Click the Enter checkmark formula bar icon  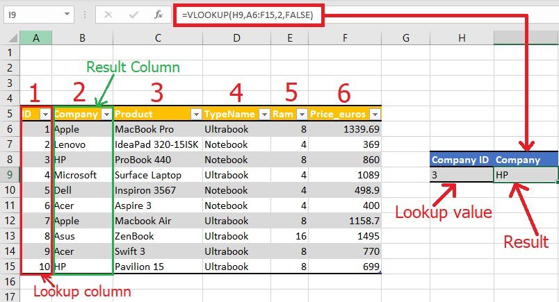[x=133, y=15]
